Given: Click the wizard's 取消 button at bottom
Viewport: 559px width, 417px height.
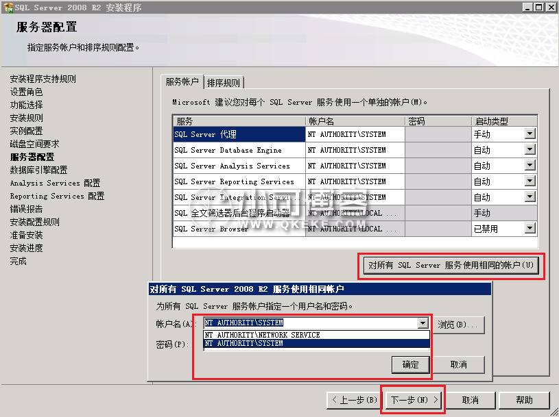Looking at the screenshot, I should 471,401.
